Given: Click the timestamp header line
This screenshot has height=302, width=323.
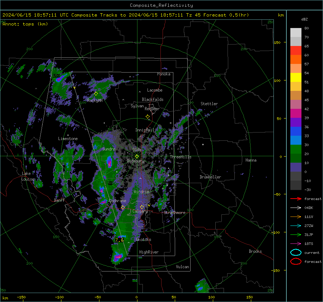Looking at the screenshot, I should pyautogui.click(x=126, y=15).
